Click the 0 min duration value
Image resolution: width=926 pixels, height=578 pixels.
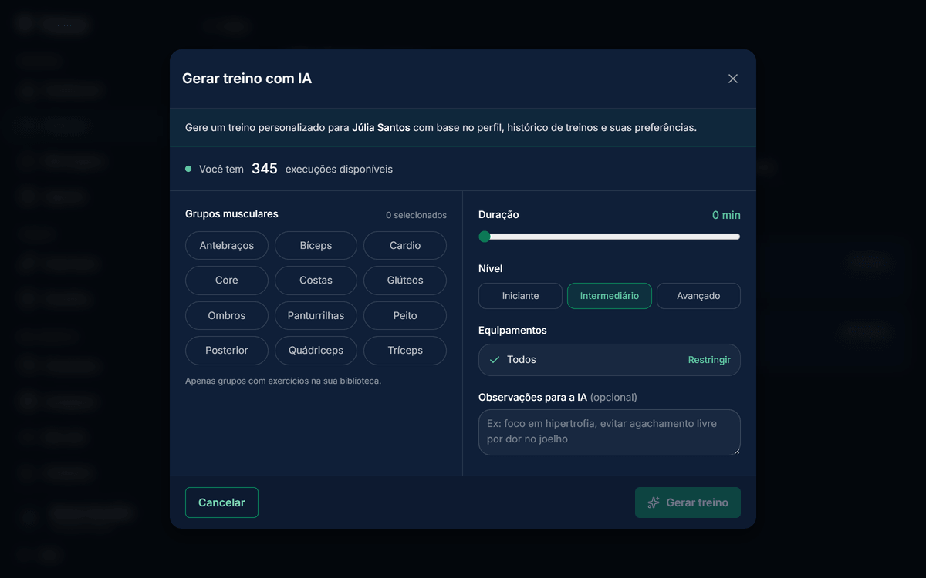pos(726,215)
